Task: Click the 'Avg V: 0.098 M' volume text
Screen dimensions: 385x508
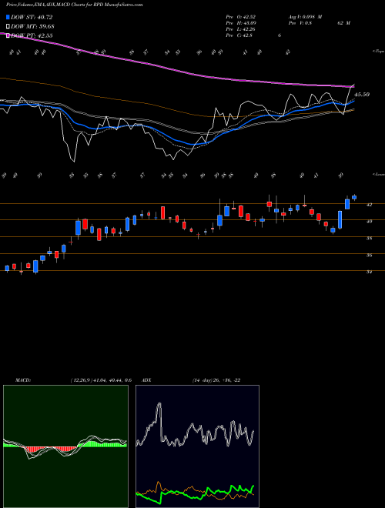Action: [x=305, y=17]
